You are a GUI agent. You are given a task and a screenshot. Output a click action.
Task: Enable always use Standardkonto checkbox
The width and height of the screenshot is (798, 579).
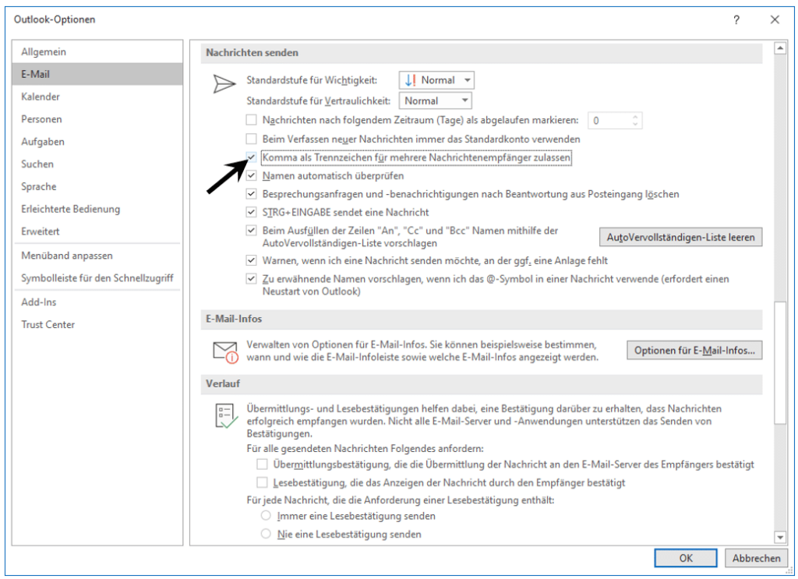pyautogui.click(x=251, y=139)
